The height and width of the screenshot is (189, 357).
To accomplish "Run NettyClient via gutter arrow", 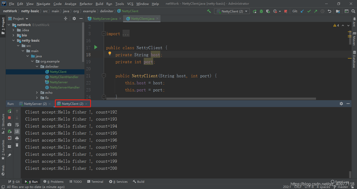I will (x=96, y=47).
